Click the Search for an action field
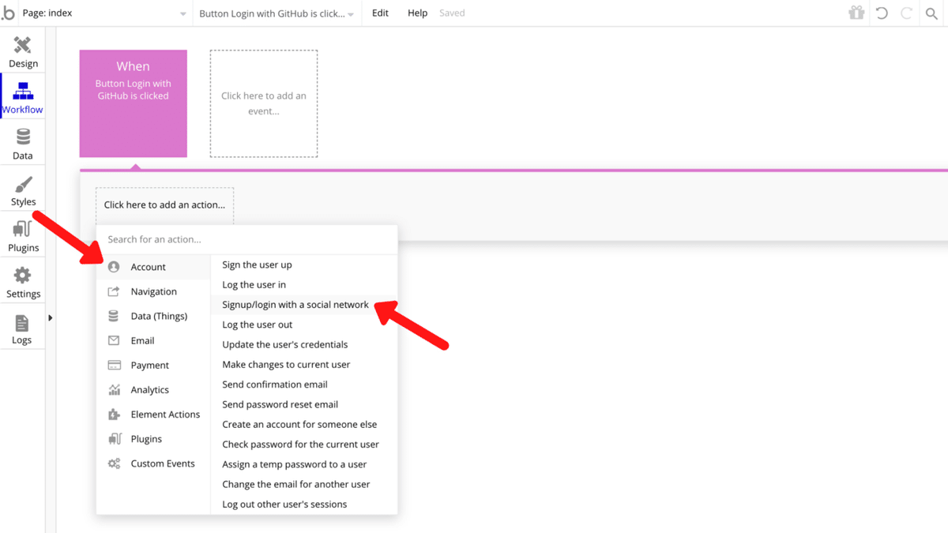This screenshot has width=948, height=533. point(246,239)
